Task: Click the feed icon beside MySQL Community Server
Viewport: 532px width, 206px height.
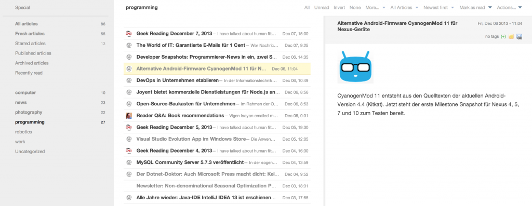Action: pyautogui.click(x=129, y=162)
